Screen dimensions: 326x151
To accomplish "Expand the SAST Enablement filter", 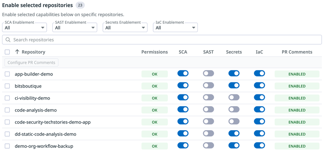I will click(x=75, y=27).
